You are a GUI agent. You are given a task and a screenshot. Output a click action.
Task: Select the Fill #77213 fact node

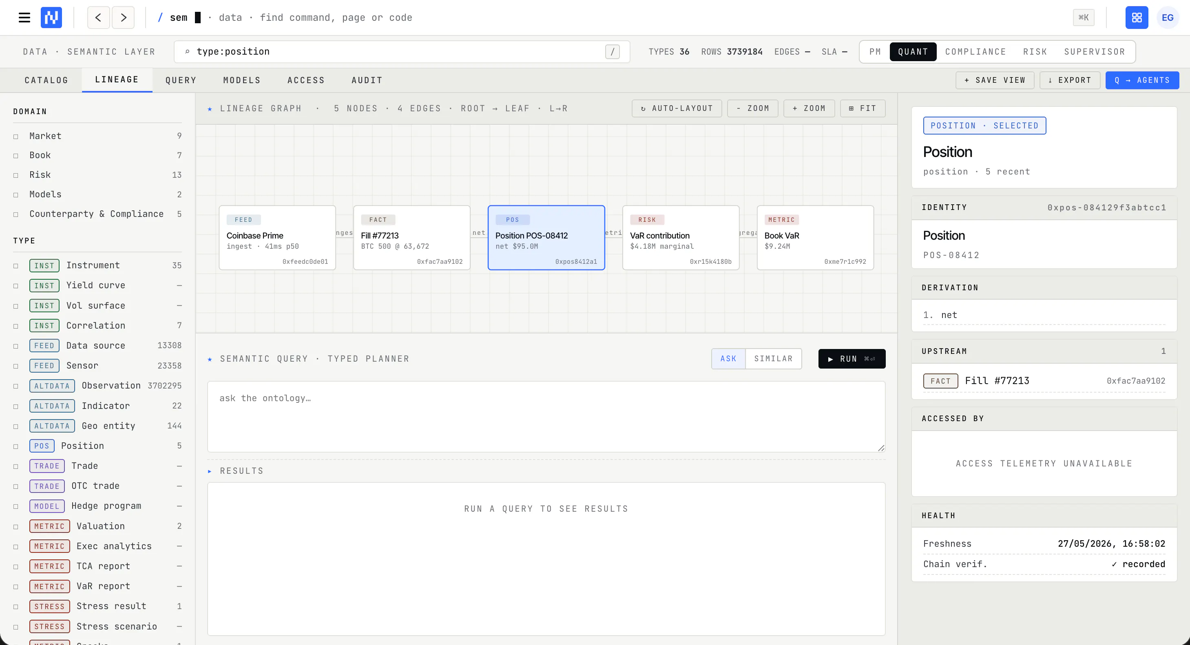click(x=411, y=238)
